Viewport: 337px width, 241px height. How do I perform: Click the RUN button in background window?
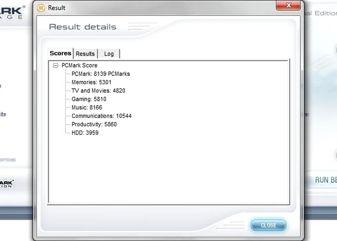tap(325, 180)
